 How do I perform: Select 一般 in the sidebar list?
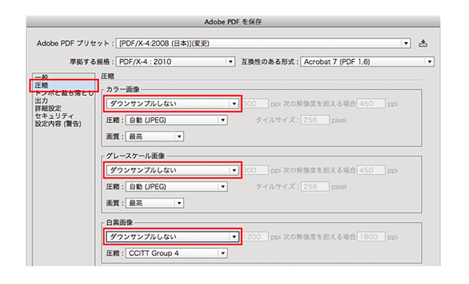(x=41, y=77)
